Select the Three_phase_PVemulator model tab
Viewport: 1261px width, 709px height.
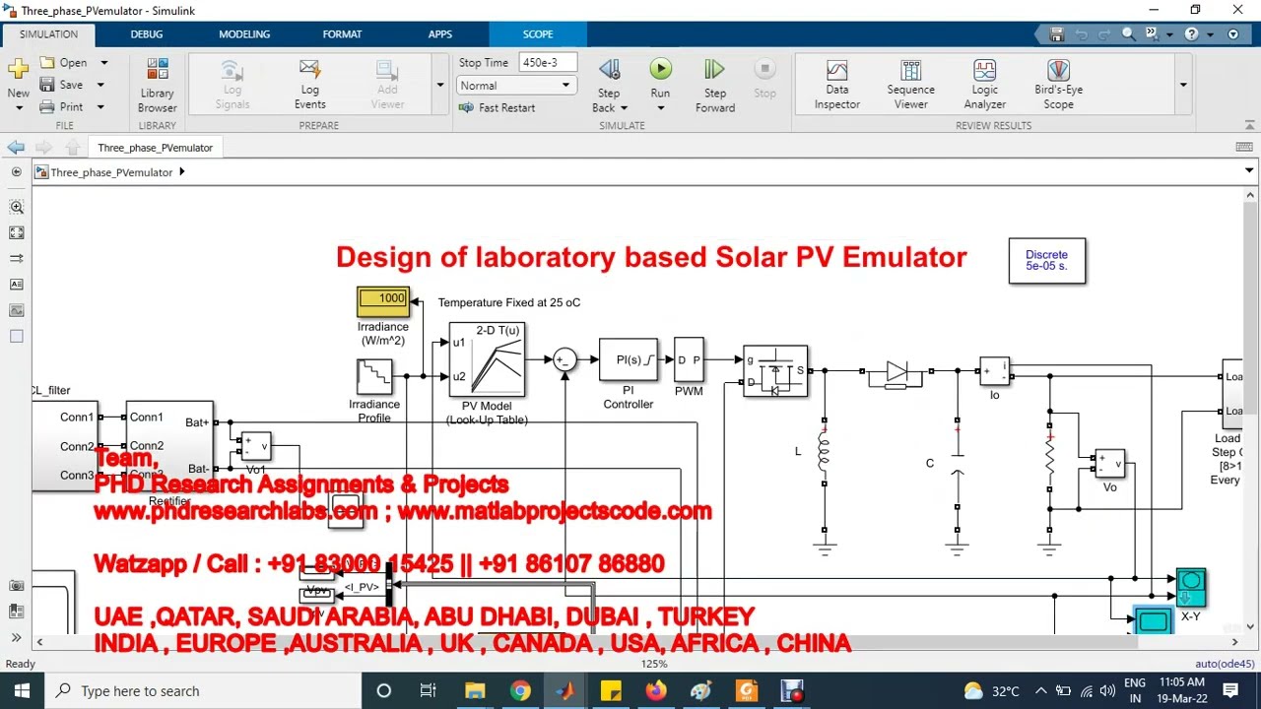click(x=155, y=148)
